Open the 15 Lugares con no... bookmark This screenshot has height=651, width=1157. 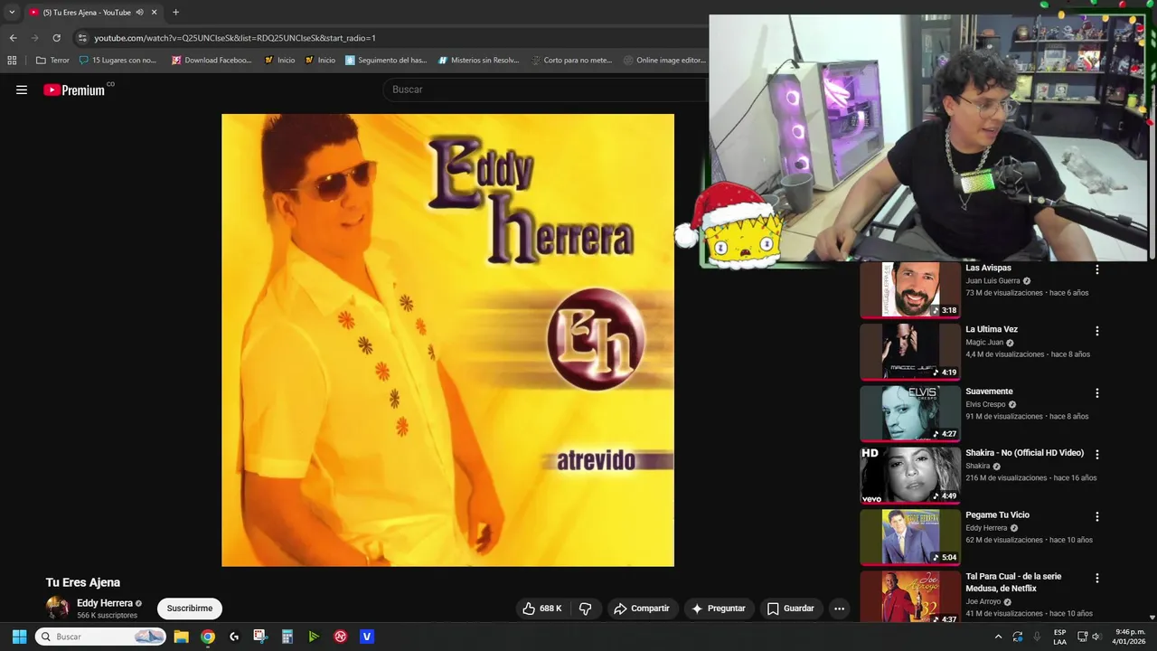(x=118, y=61)
